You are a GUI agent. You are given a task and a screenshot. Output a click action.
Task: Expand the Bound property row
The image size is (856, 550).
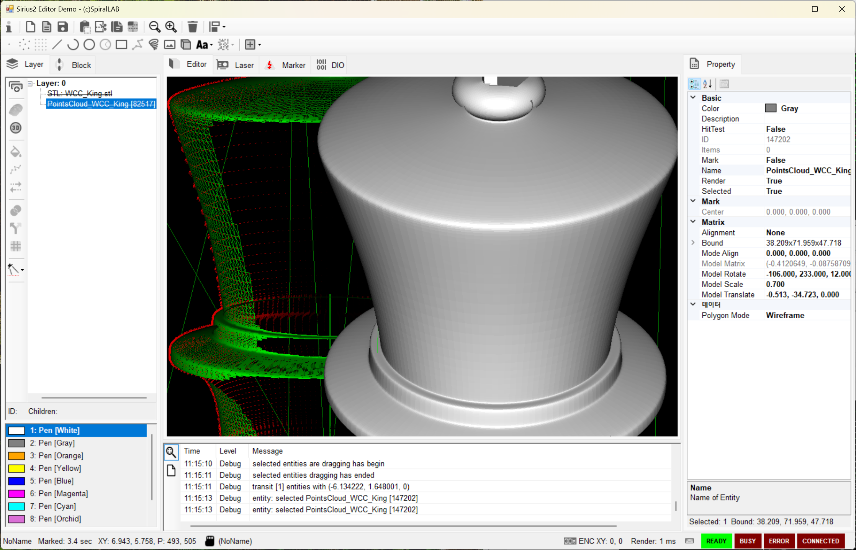click(x=693, y=243)
